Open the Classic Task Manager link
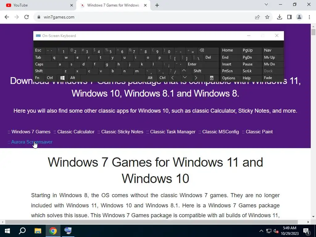This screenshot has width=316, height=237. coord(173,132)
